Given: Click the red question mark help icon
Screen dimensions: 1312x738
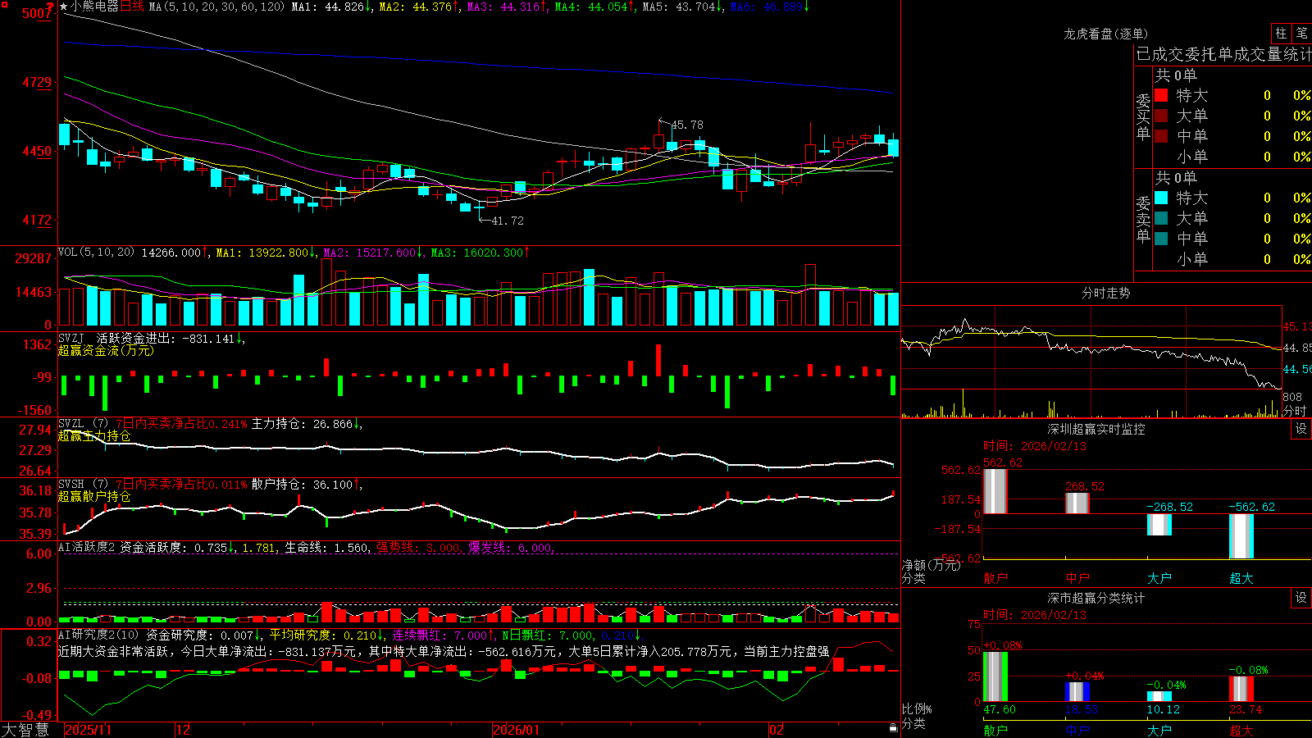Looking at the screenshot, I should click(x=51, y=7).
